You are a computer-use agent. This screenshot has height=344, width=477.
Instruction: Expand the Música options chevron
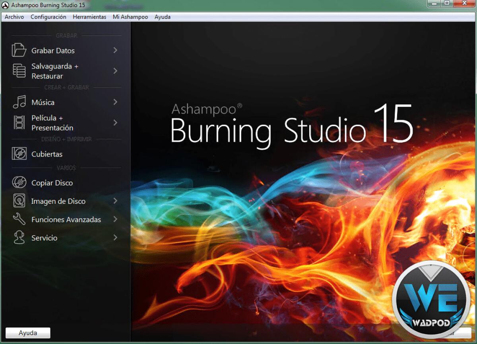(x=115, y=102)
